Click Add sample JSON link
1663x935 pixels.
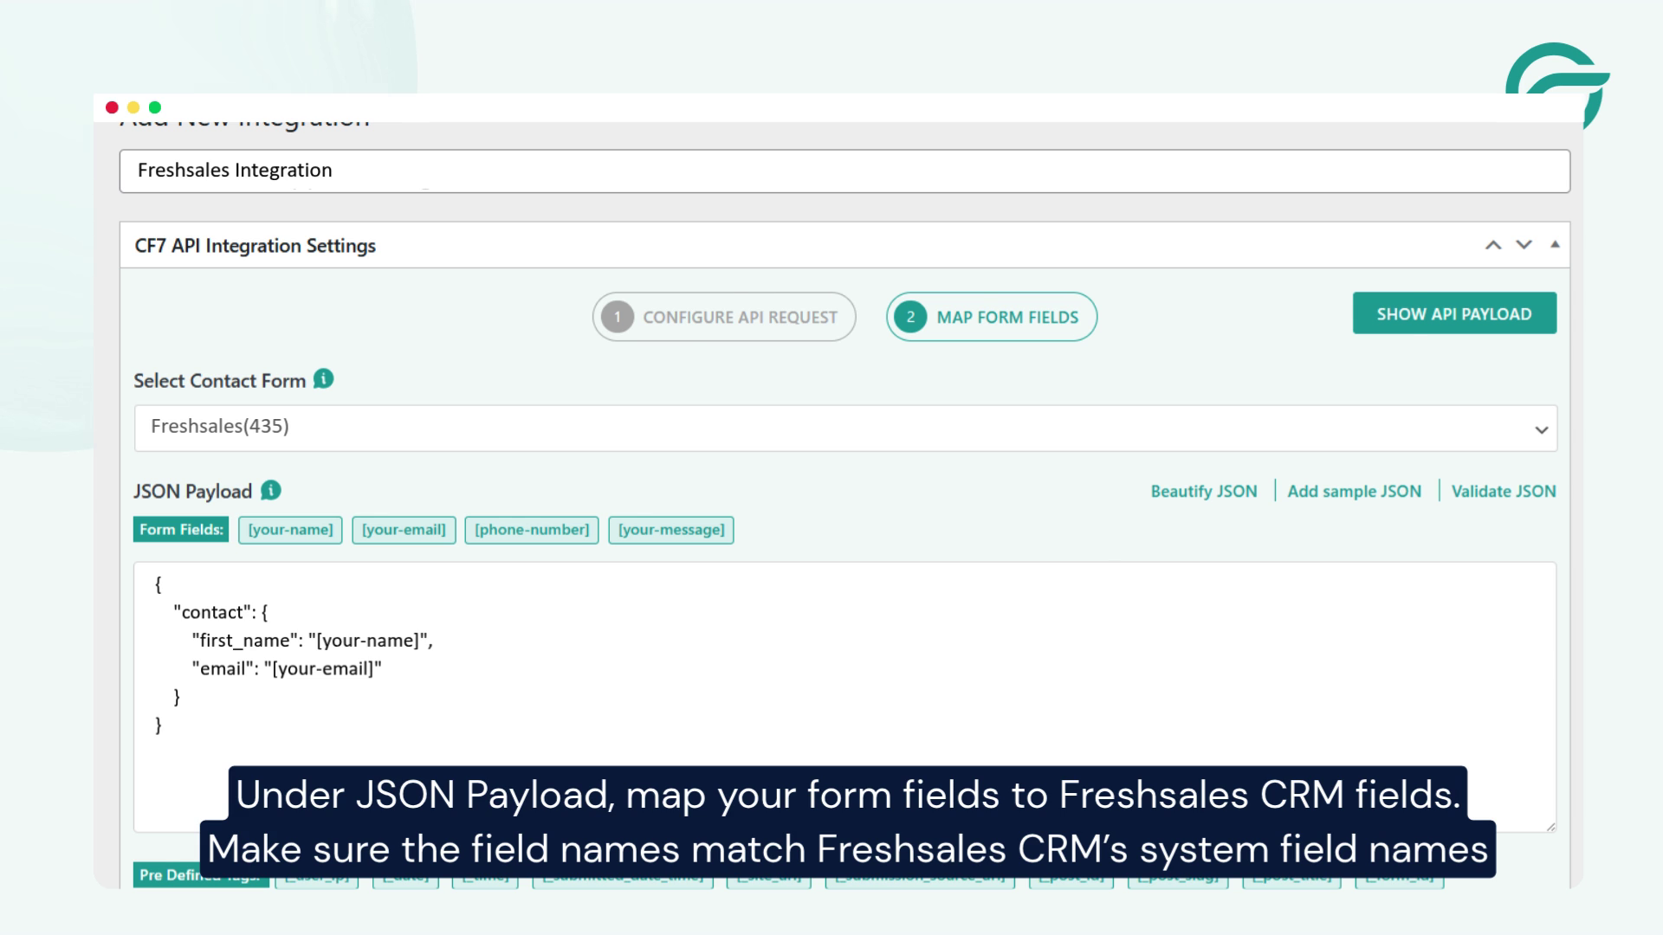coord(1355,491)
